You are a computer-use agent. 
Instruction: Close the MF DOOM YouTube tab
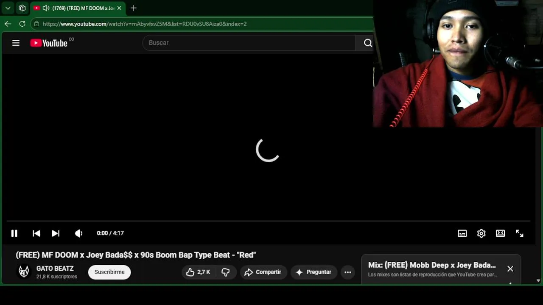pos(119,8)
